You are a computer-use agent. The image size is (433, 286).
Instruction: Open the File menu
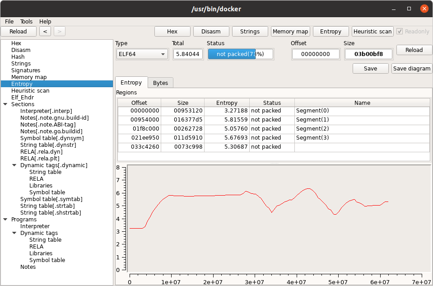click(x=9, y=22)
